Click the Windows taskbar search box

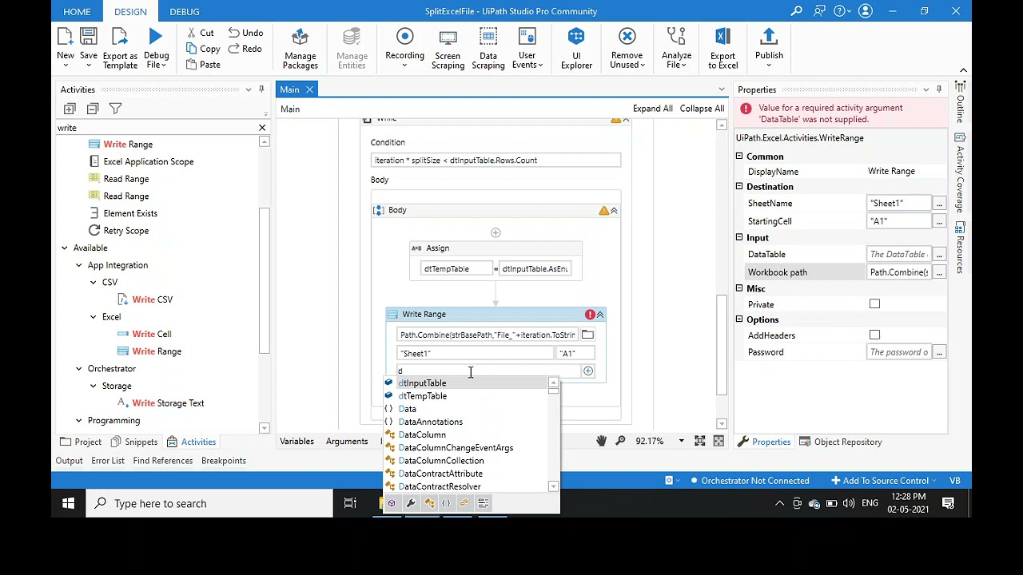[209, 503]
